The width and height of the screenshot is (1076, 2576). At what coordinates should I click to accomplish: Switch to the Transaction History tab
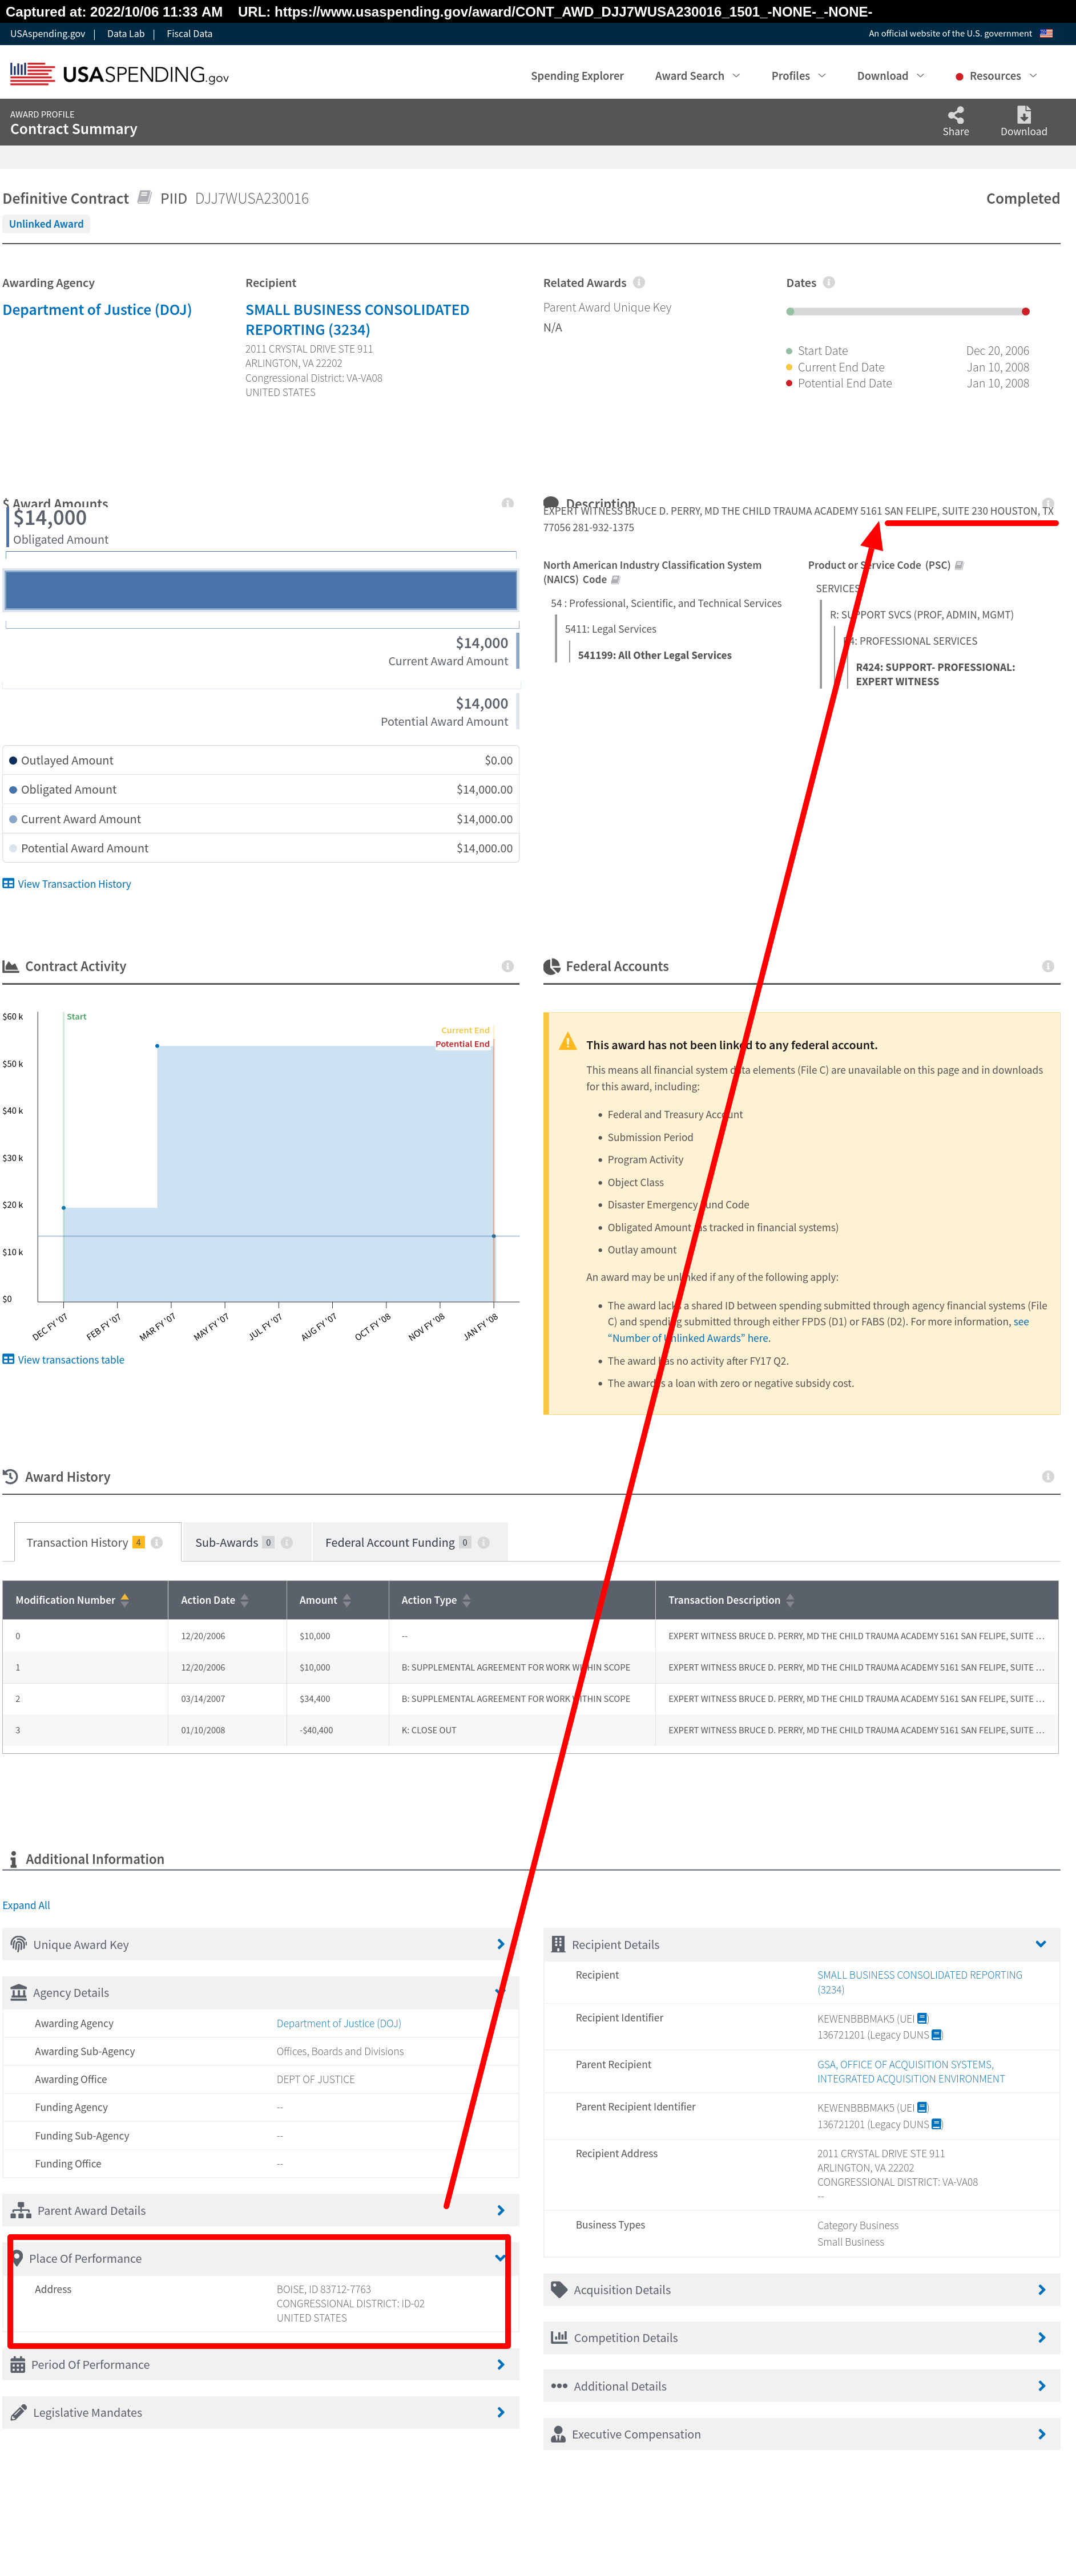click(97, 1542)
